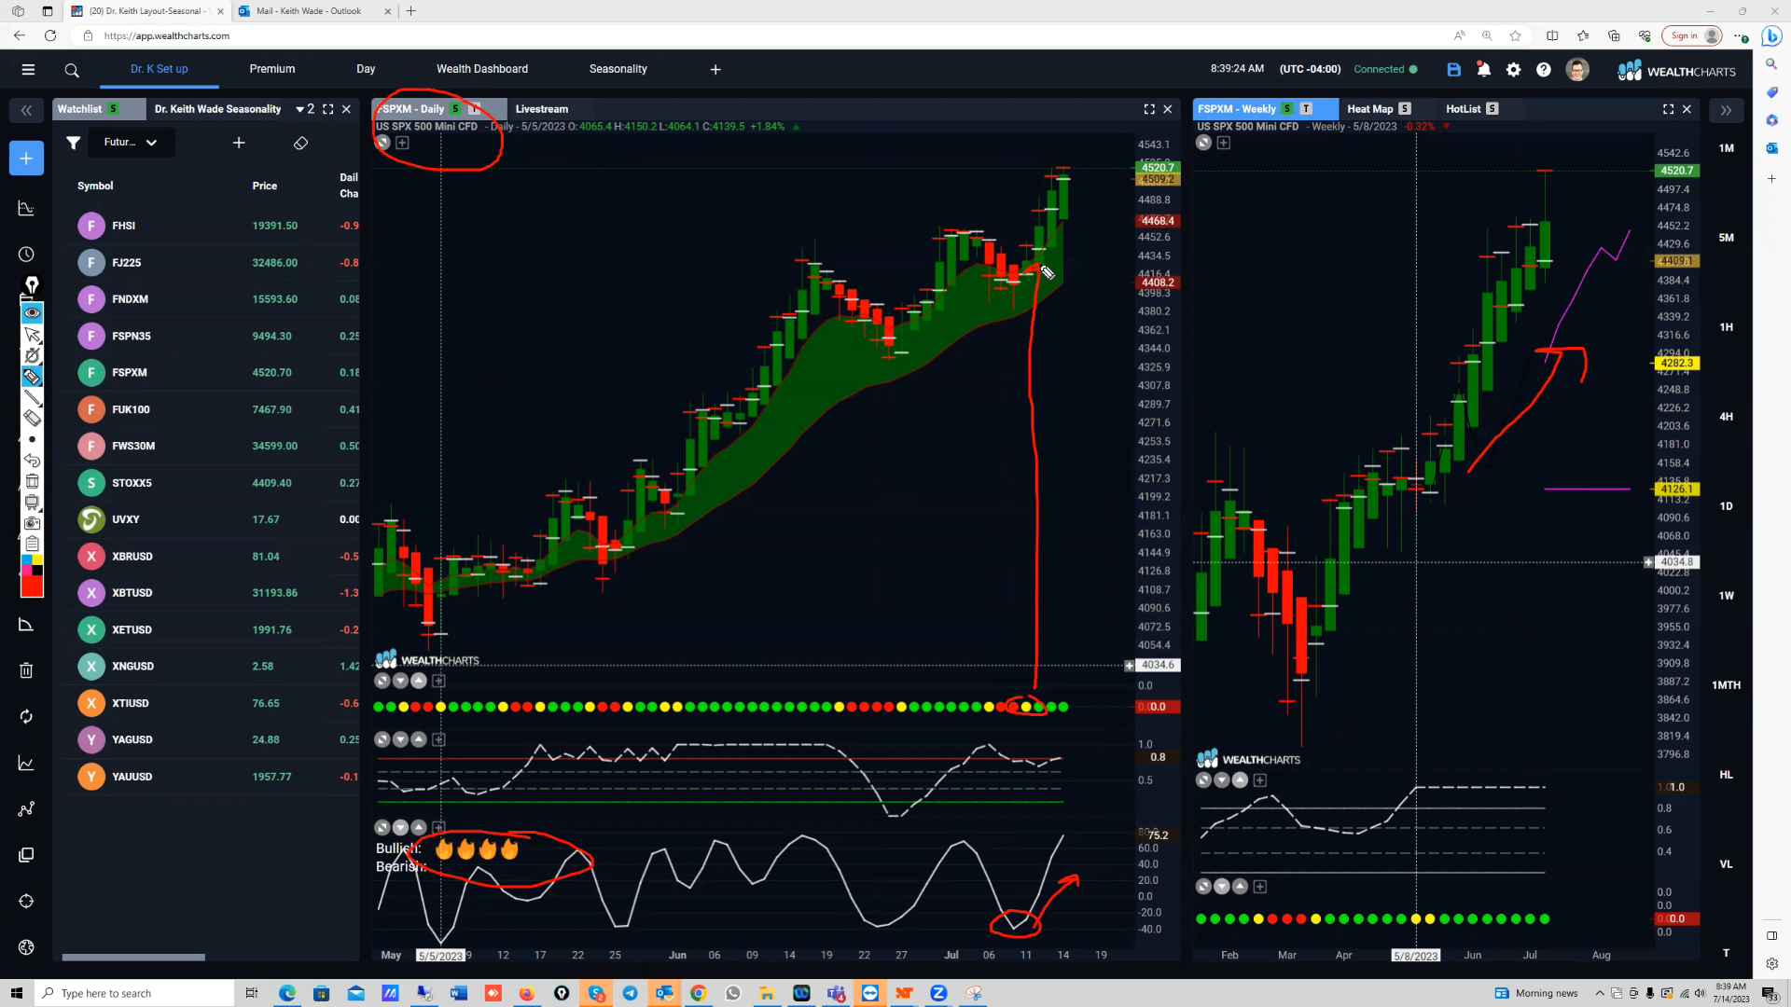Collapse the left panel with double chevron
The width and height of the screenshot is (1791, 1007).
tap(26, 110)
